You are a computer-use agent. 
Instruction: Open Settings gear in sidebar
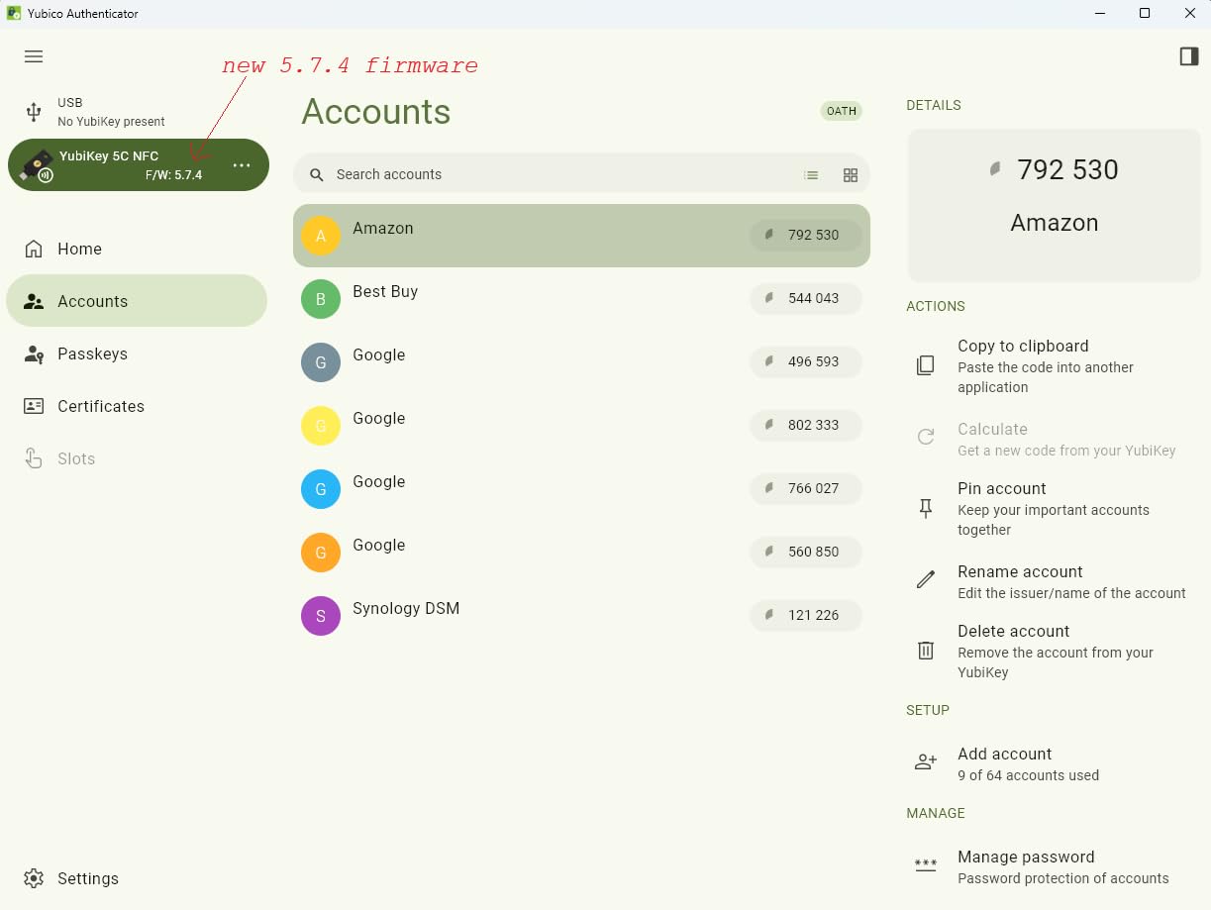click(x=35, y=878)
